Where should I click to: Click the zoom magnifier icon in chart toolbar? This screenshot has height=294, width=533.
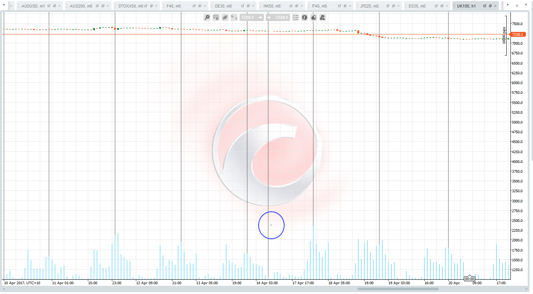click(207, 17)
